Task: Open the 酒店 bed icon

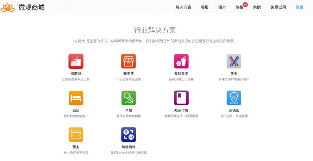Action: click(76, 98)
